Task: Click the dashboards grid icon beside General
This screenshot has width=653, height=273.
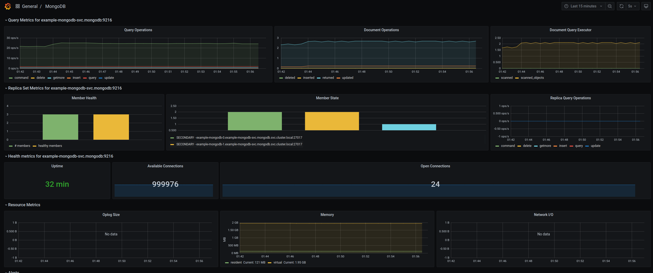Action: pyautogui.click(x=18, y=6)
